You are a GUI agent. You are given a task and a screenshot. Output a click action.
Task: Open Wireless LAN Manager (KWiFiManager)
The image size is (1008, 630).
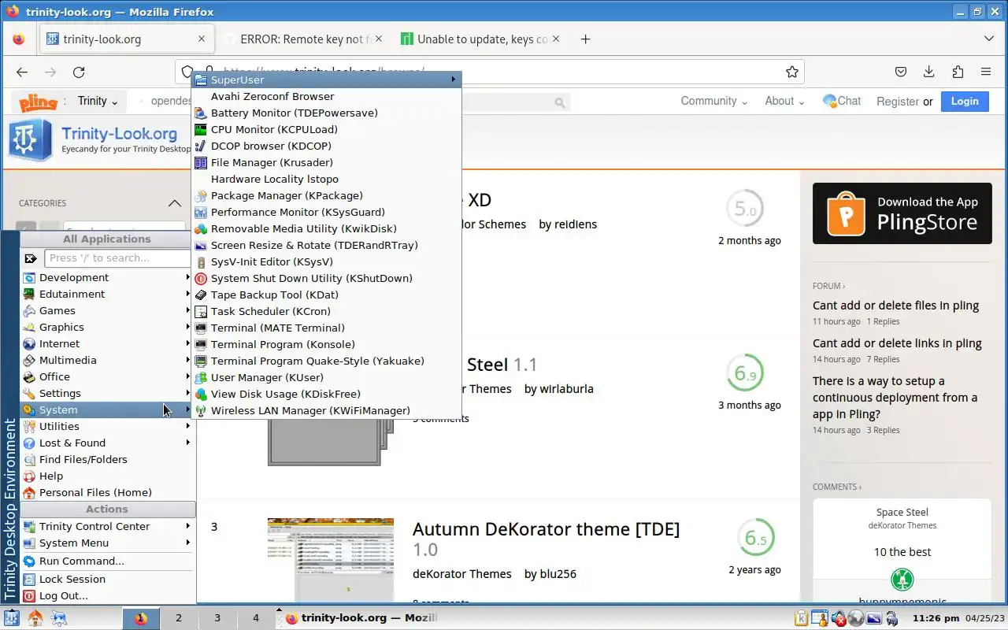point(326,410)
